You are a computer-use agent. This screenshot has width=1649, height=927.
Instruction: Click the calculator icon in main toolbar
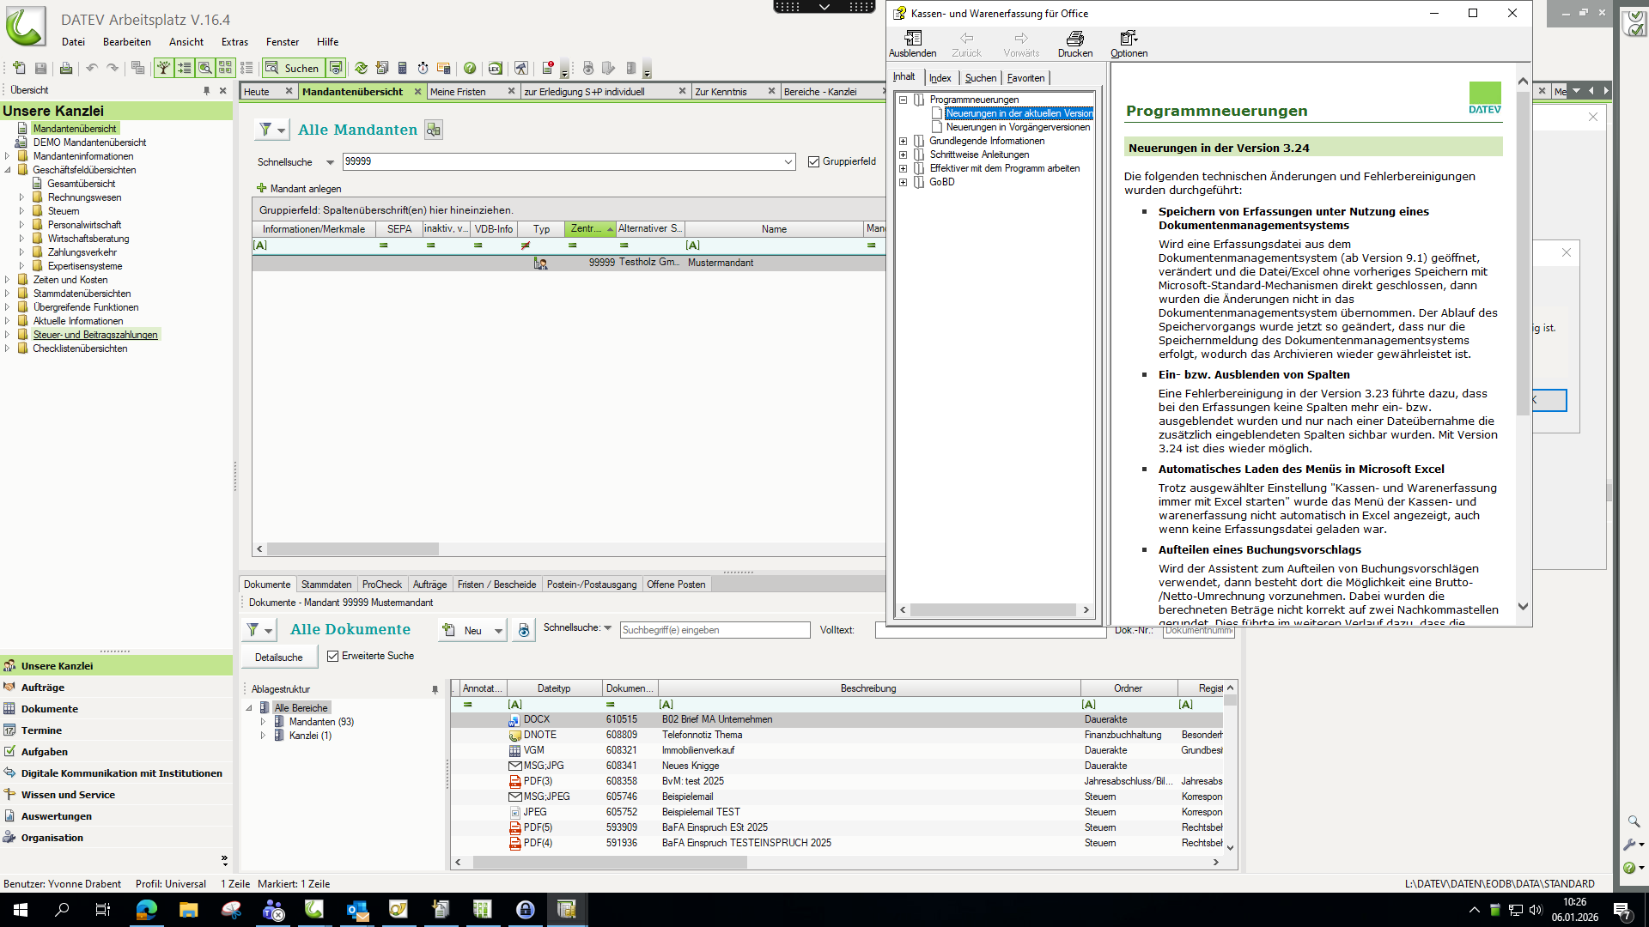[402, 68]
